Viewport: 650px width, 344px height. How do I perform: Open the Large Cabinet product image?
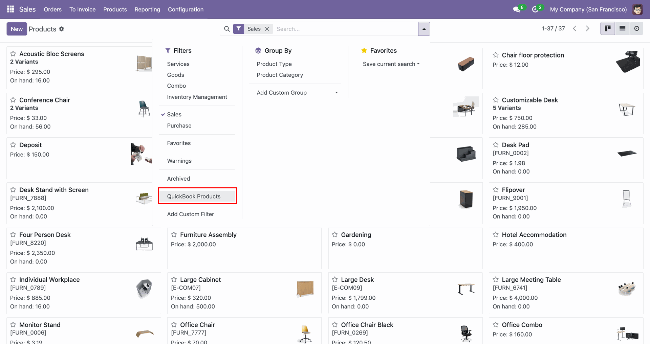click(305, 289)
